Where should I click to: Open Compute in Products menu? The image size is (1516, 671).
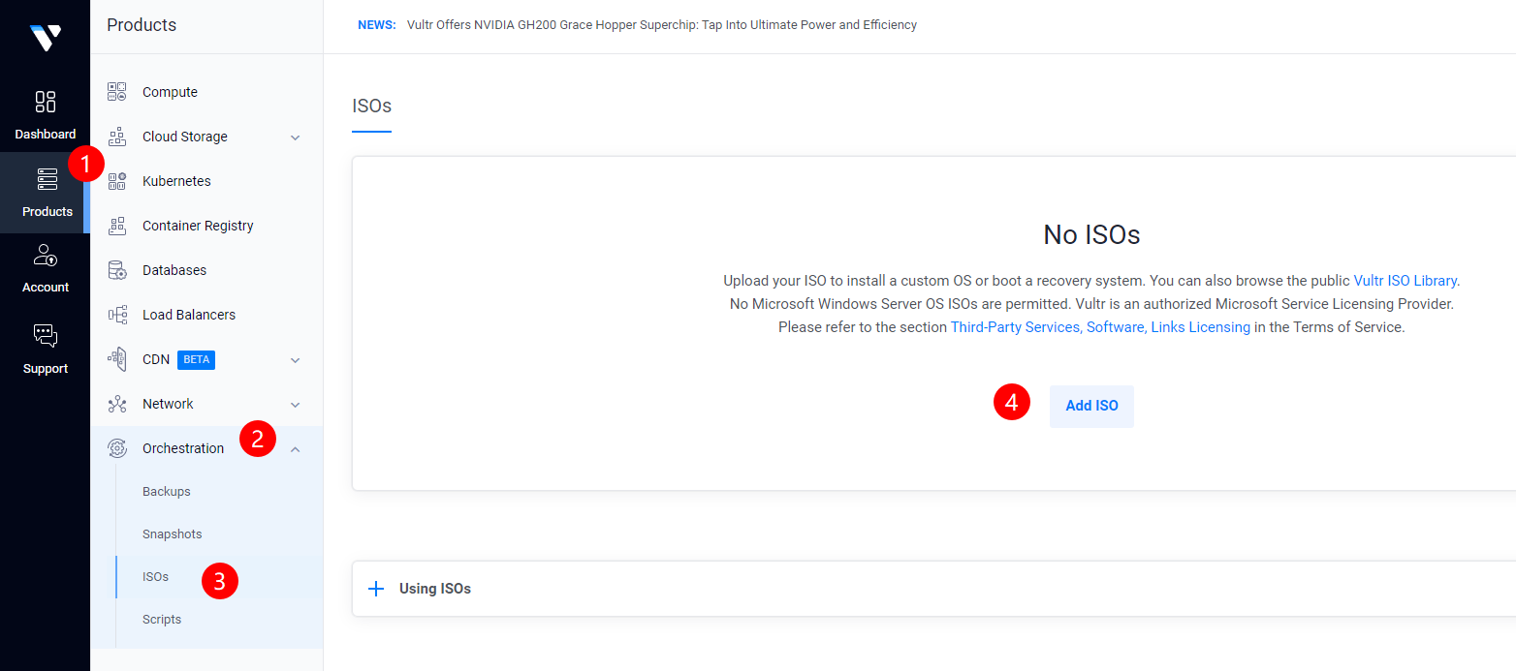tap(170, 92)
